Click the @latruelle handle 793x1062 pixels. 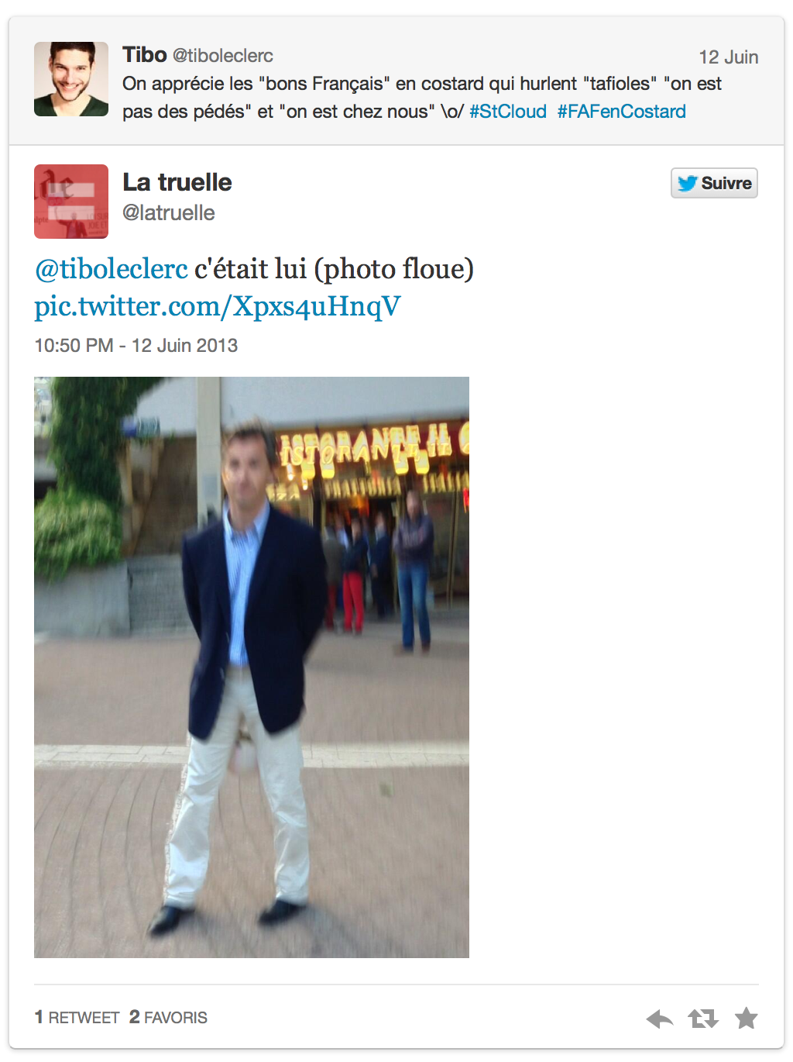[169, 212]
